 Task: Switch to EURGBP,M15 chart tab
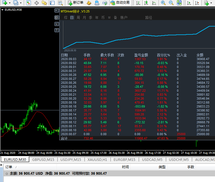pyautogui.click(x=124, y=159)
